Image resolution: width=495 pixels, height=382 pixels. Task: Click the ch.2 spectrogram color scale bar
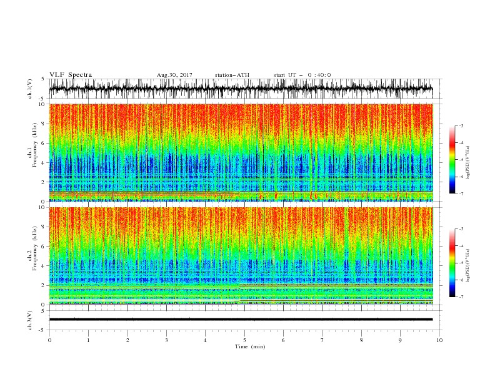click(x=452, y=263)
